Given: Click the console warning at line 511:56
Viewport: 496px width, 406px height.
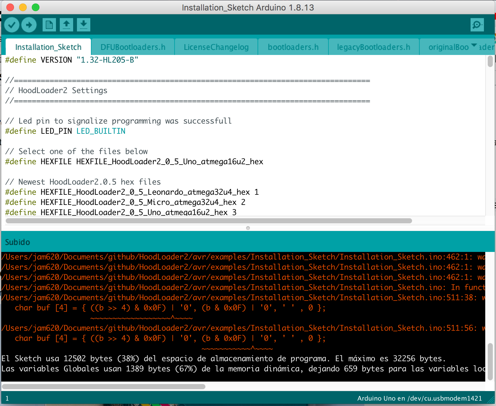Looking at the screenshot, I should [x=243, y=328].
